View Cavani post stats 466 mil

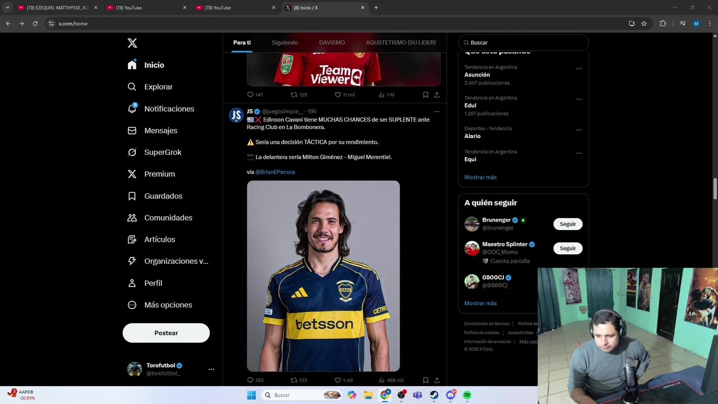pos(391,380)
